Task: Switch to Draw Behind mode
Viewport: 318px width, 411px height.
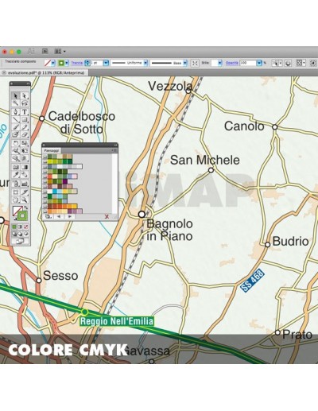Action: (20, 234)
